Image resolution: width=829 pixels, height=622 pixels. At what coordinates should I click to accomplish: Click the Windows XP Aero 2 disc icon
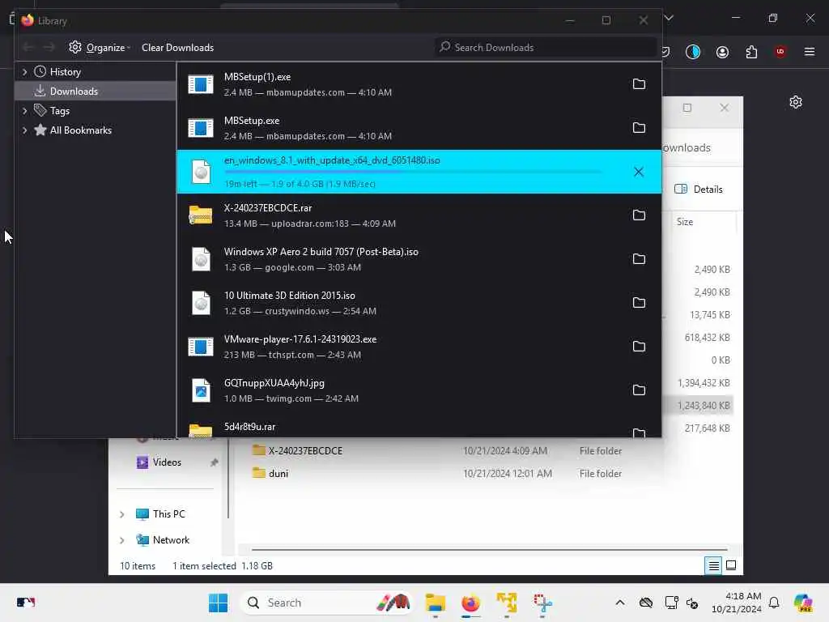tap(201, 259)
